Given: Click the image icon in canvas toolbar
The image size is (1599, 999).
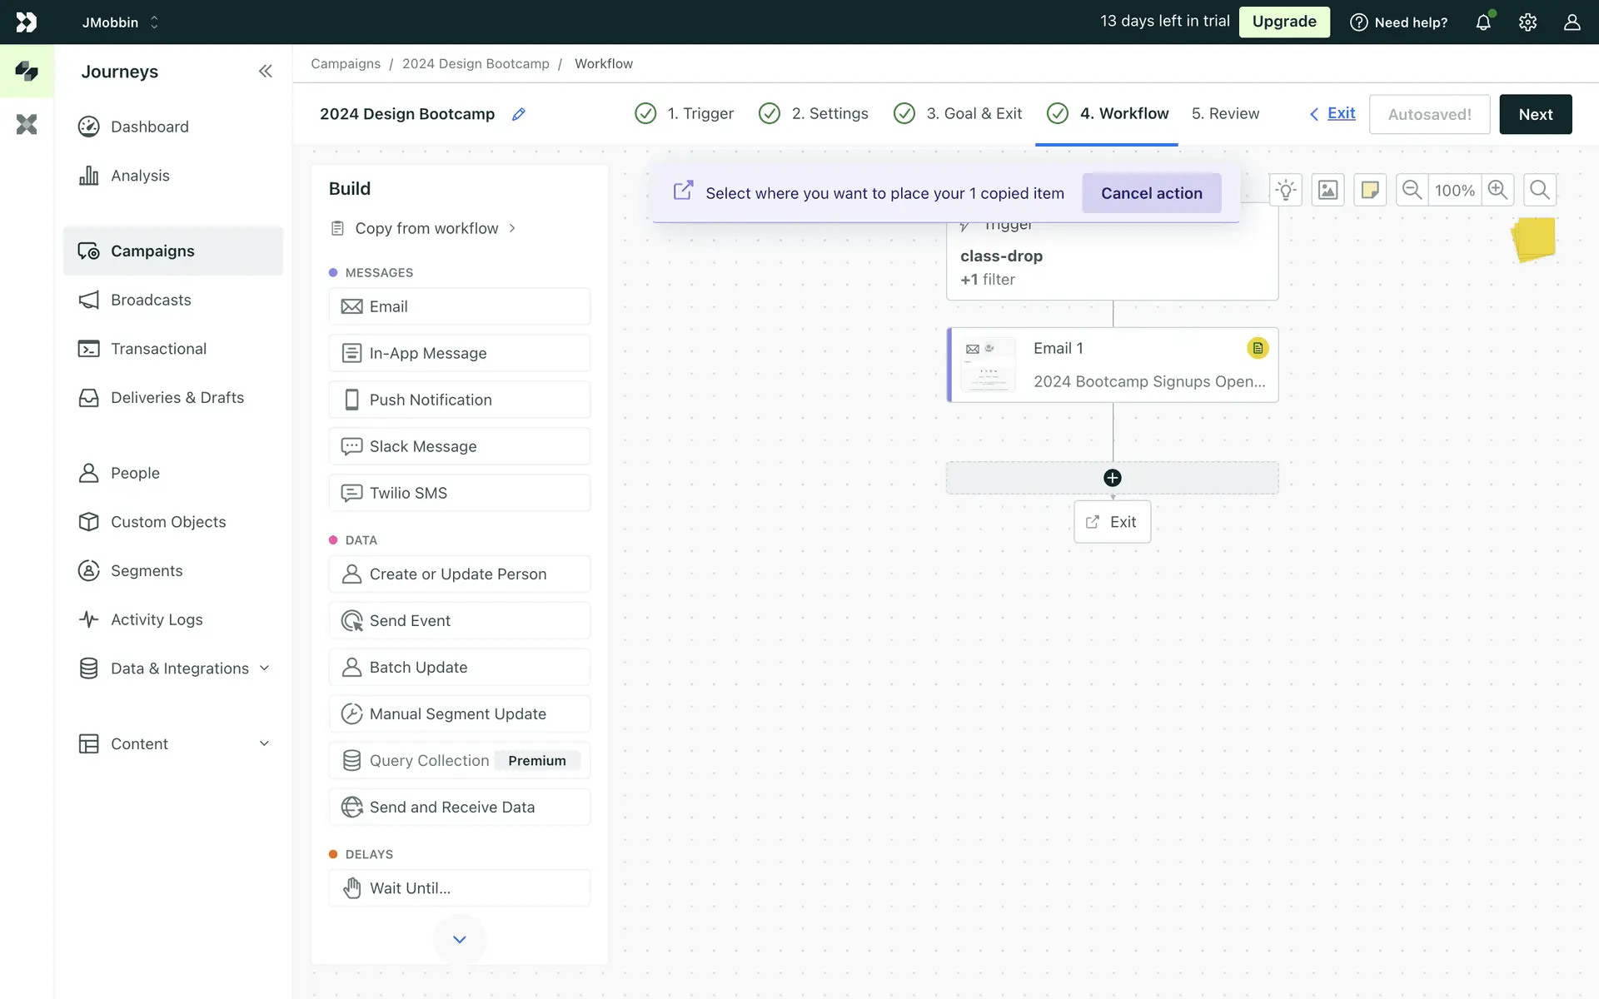Looking at the screenshot, I should coord(1328,191).
